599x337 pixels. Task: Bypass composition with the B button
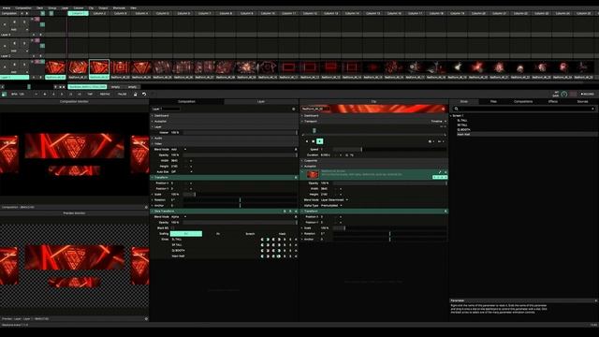[x=27, y=13]
